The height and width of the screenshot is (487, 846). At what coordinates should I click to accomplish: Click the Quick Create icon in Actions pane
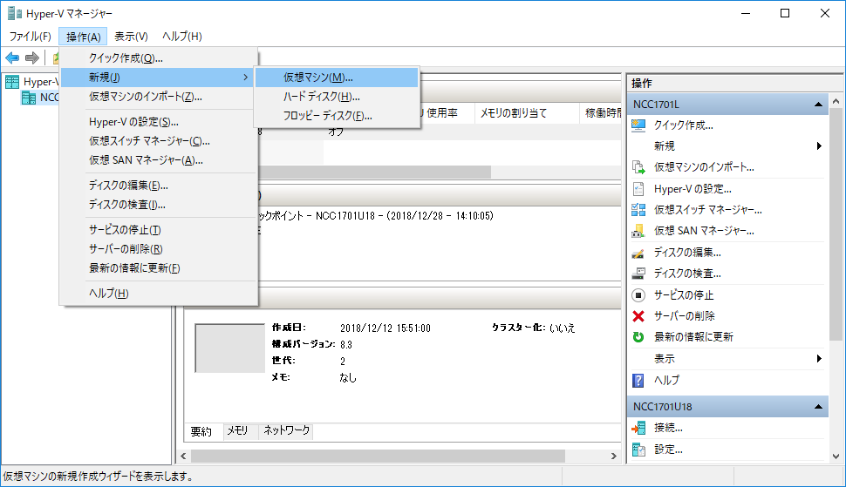(638, 125)
